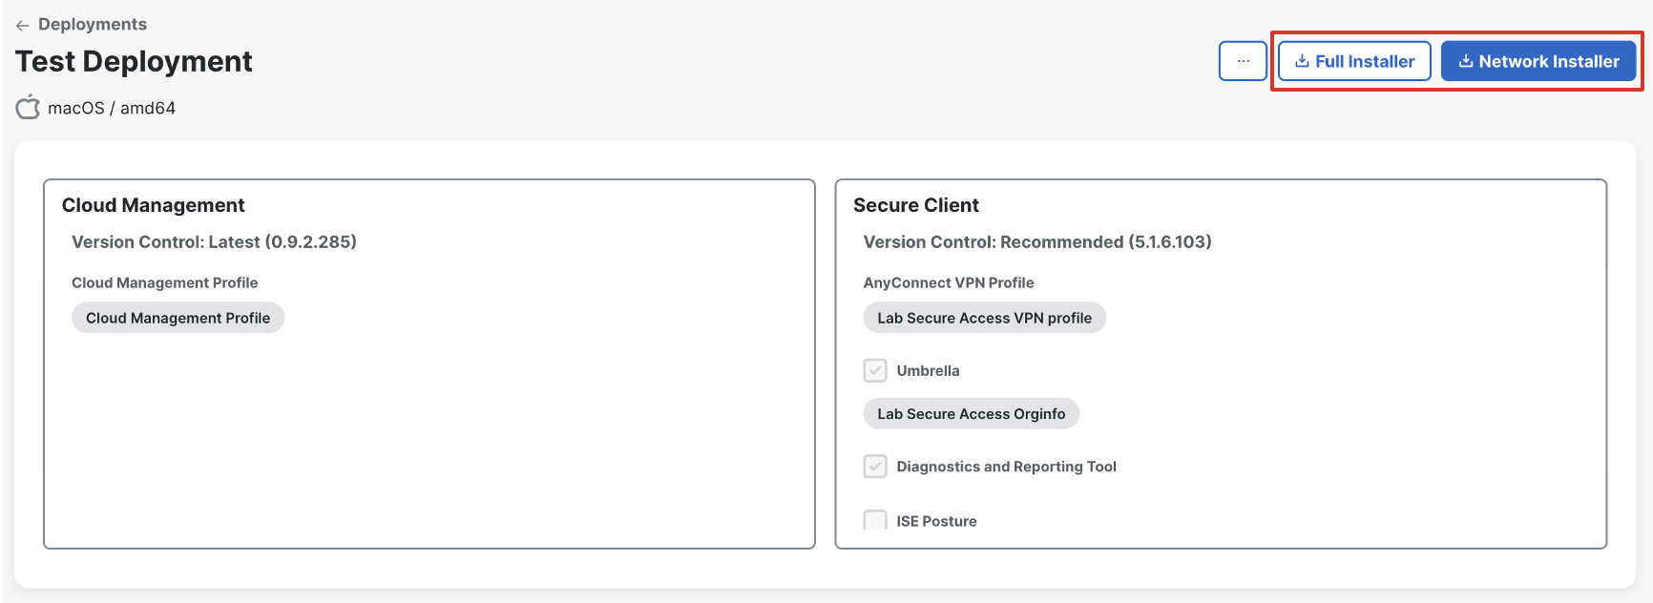The image size is (1653, 603).
Task: Select the Cloud Management Profile chip
Action: (178, 318)
